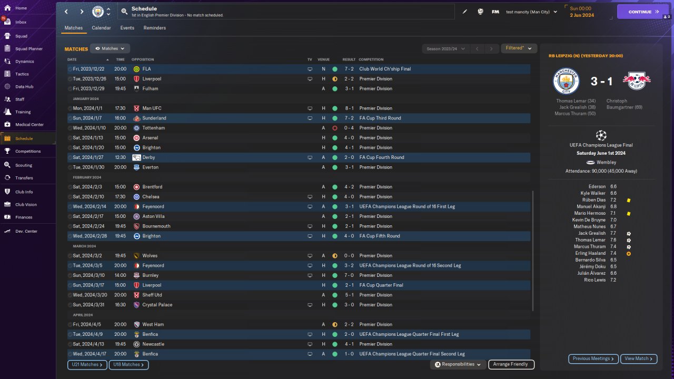The width and height of the screenshot is (674, 379).
Task: Click the search magnifier icon
Action: tap(124, 12)
